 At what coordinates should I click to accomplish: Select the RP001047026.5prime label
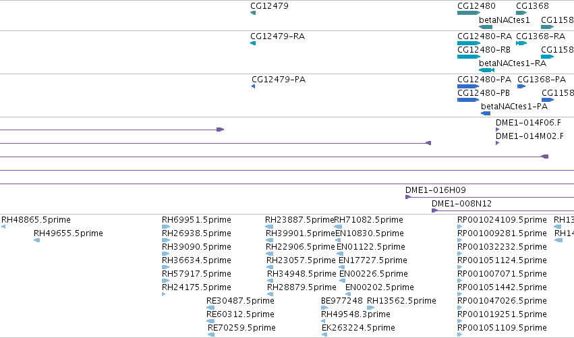502,301
